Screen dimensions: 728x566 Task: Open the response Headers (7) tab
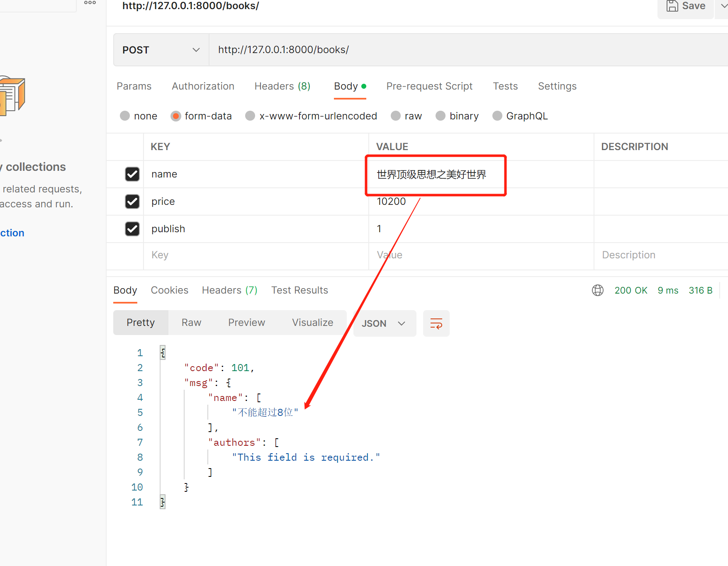(230, 290)
